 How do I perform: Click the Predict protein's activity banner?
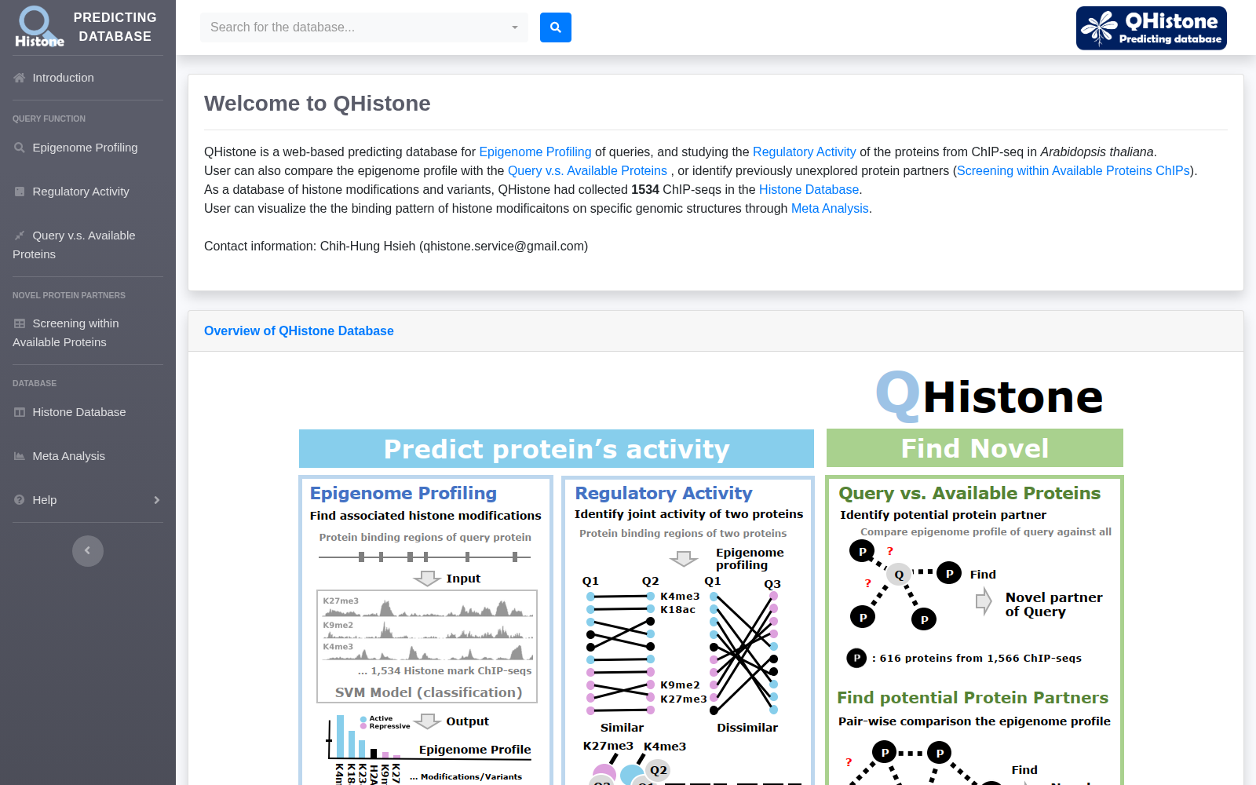tap(557, 448)
